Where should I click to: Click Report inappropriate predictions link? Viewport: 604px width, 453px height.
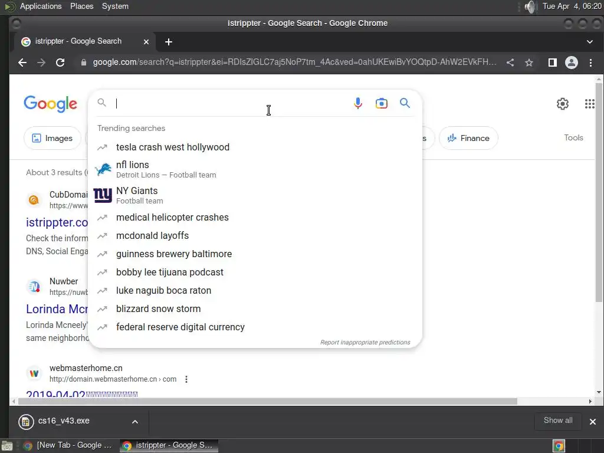365,342
